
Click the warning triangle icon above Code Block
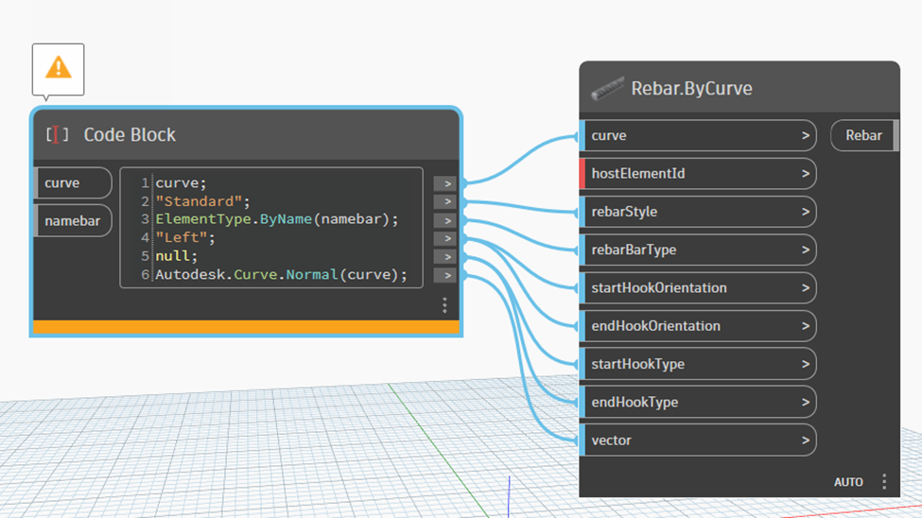point(59,68)
